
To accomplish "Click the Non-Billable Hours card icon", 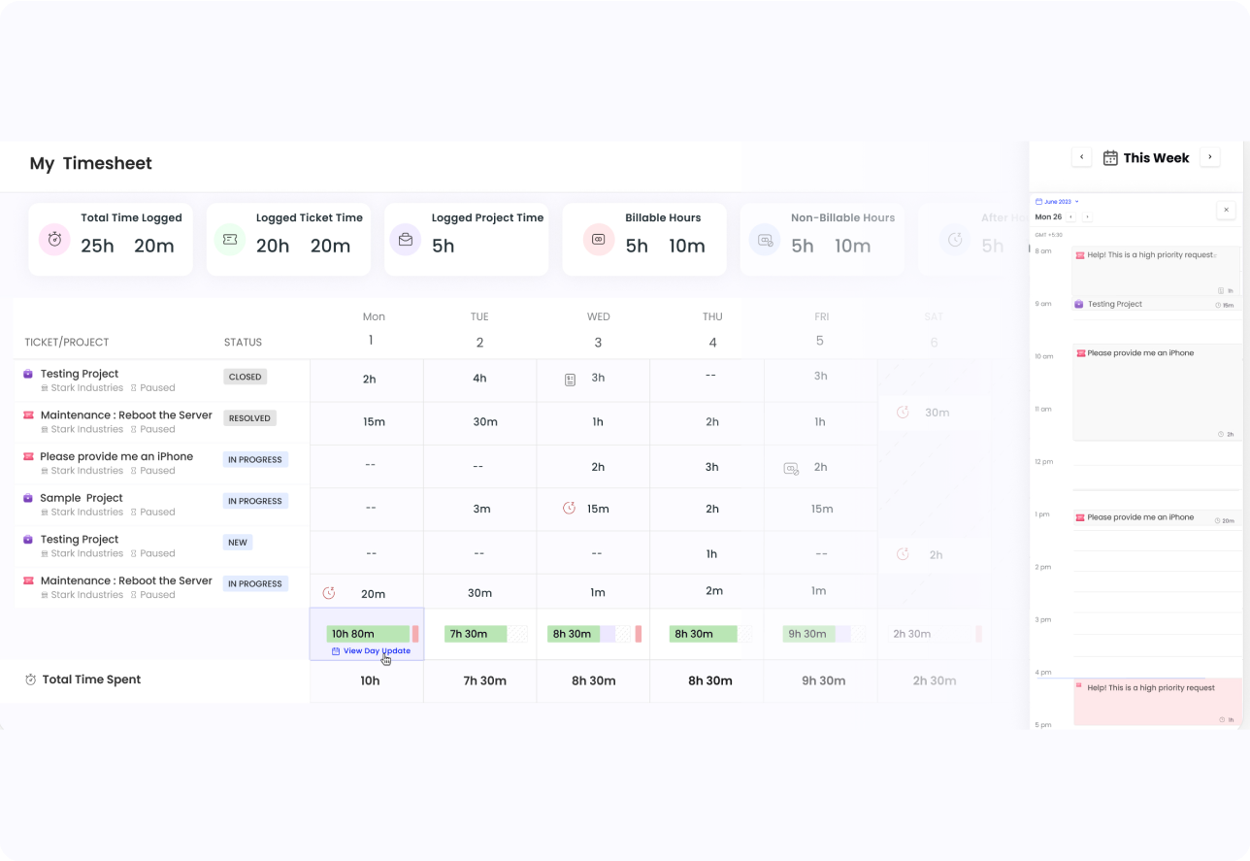I will click(764, 239).
